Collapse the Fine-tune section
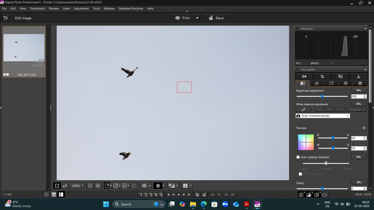The width and height of the screenshot is (374, 210). [x=364, y=128]
